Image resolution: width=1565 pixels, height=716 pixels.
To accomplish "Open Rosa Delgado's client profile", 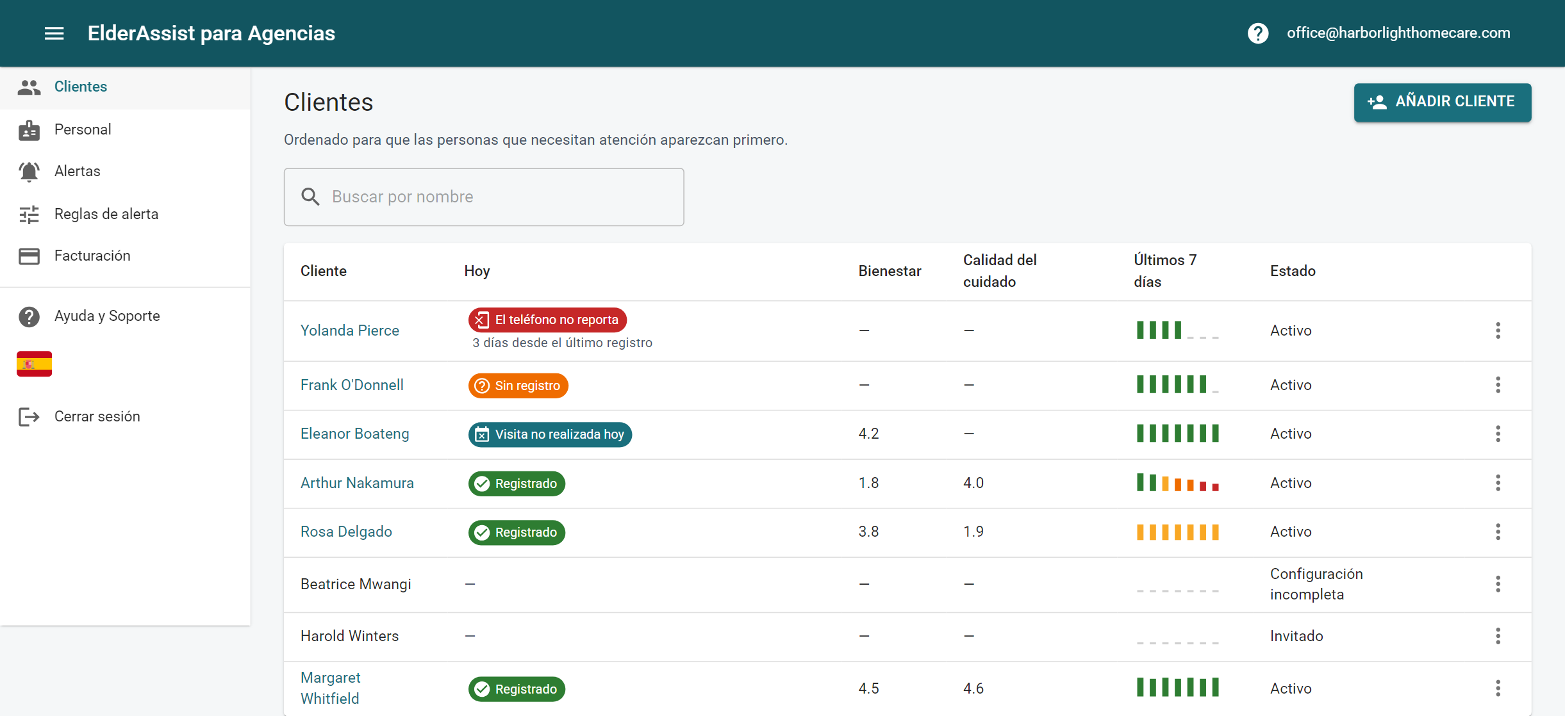I will tap(346, 532).
